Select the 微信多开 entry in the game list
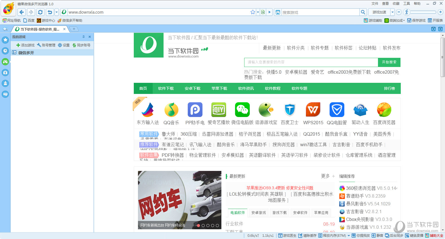This screenshot has width=445, height=239. [52, 53]
